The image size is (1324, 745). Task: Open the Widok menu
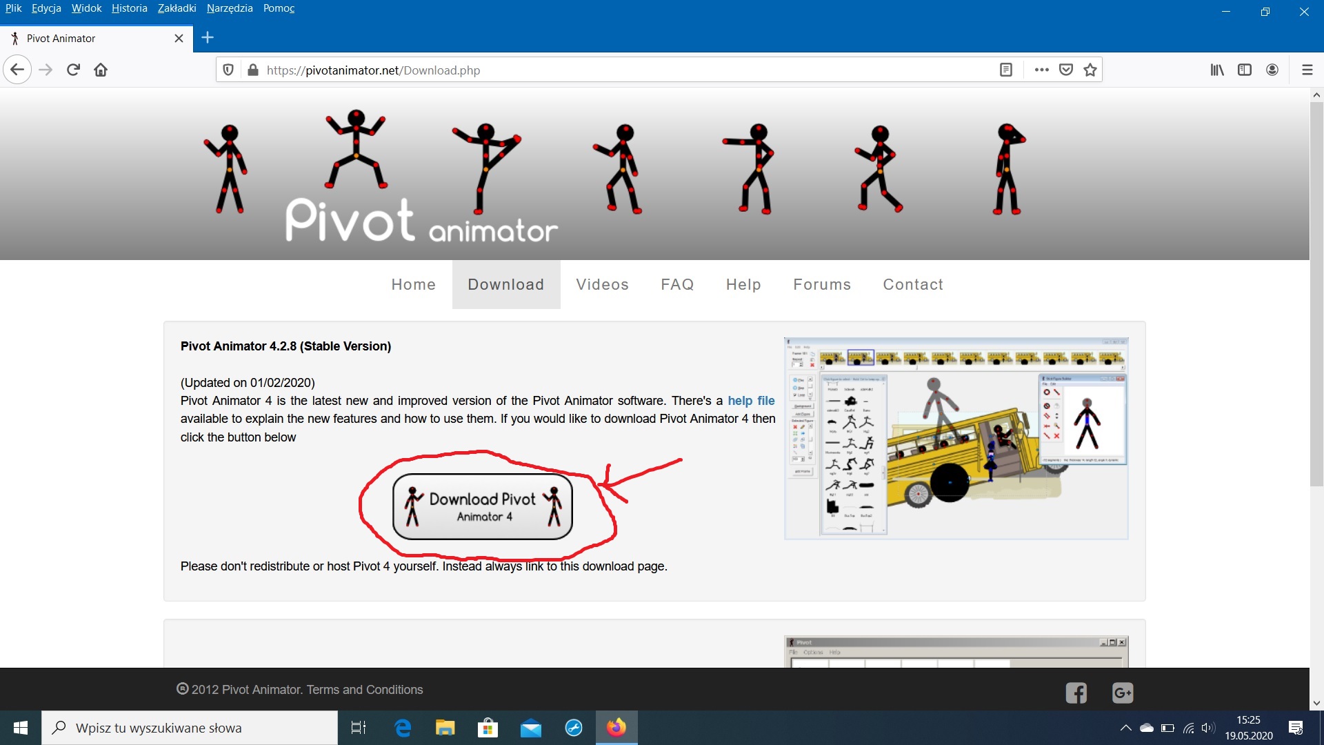coord(86,8)
